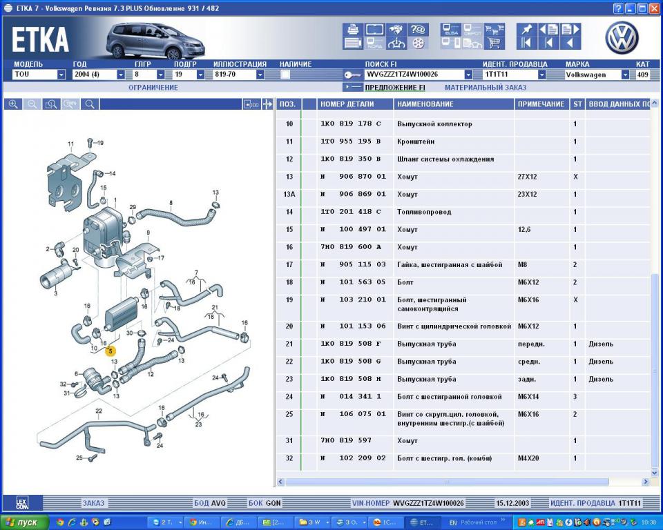Open the help question button in title bar

618,8
